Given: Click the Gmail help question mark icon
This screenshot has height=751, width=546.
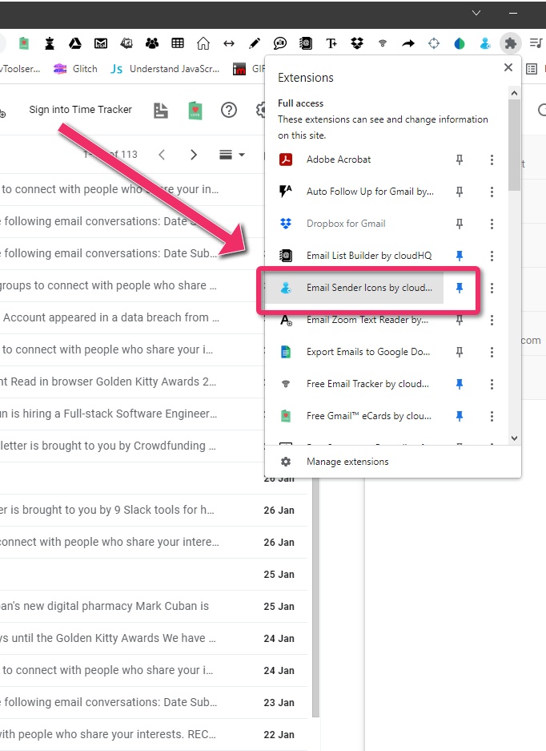Looking at the screenshot, I should 229,110.
